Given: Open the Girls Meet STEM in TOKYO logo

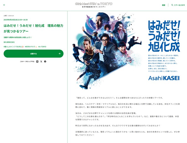Looking at the screenshot, I should tap(94, 5).
